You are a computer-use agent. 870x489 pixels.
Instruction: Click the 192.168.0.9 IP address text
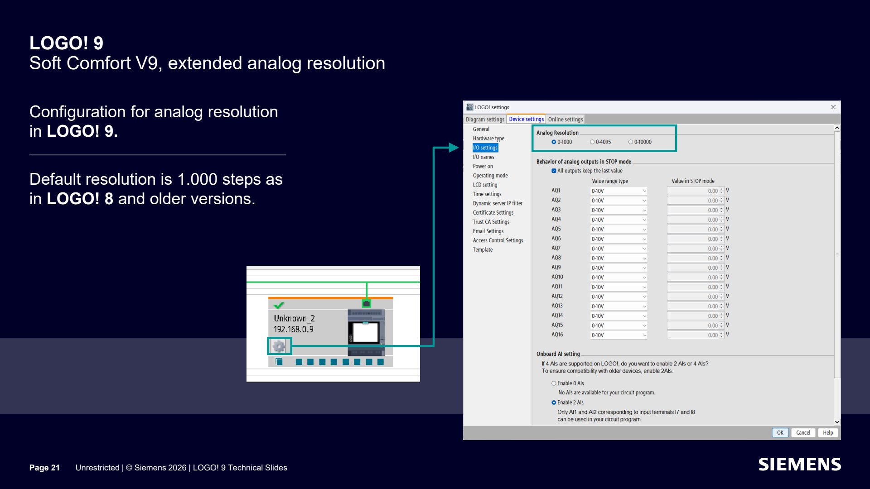(x=293, y=330)
